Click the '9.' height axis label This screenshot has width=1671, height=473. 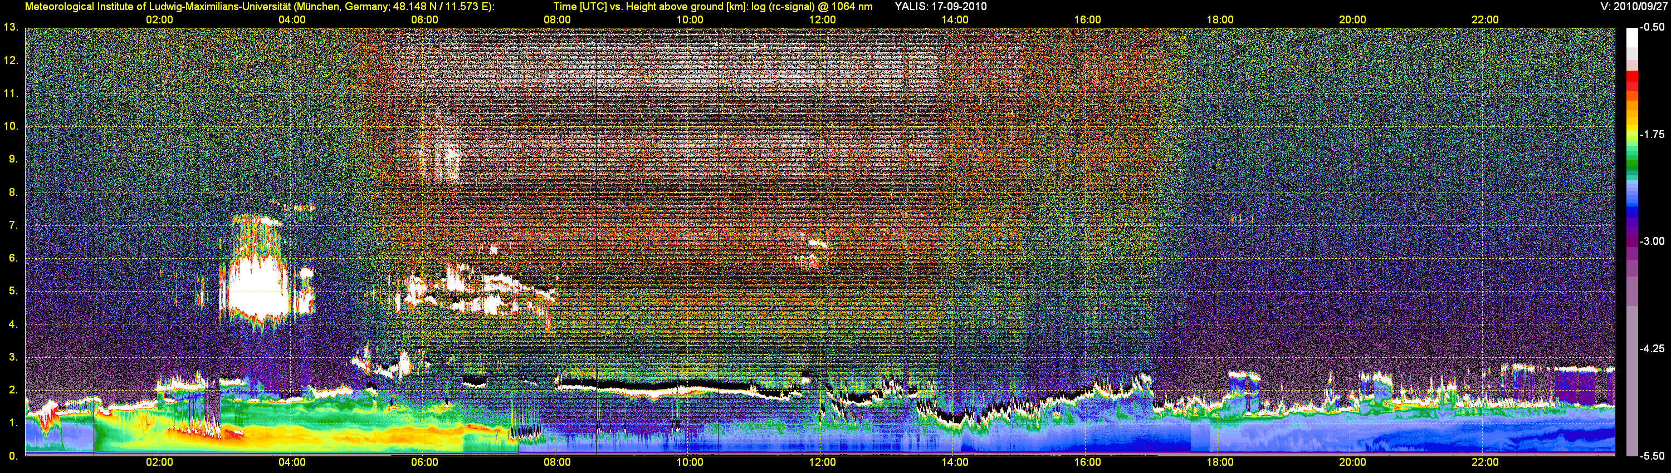pyautogui.click(x=13, y=159)
